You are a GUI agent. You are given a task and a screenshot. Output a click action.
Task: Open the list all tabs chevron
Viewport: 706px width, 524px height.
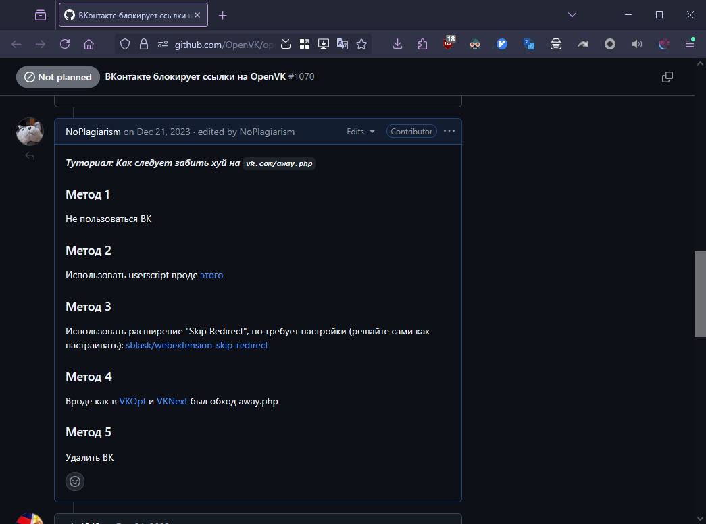[x=572, y=15]
